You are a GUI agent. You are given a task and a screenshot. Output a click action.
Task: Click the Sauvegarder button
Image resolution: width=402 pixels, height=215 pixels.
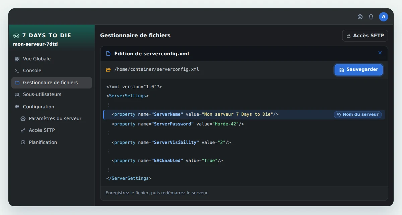tap(358, 70)
